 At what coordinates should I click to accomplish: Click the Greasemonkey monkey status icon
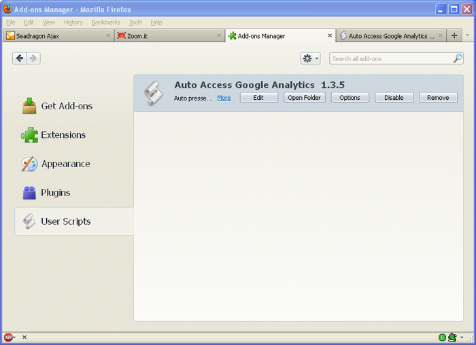pos(453,337)
